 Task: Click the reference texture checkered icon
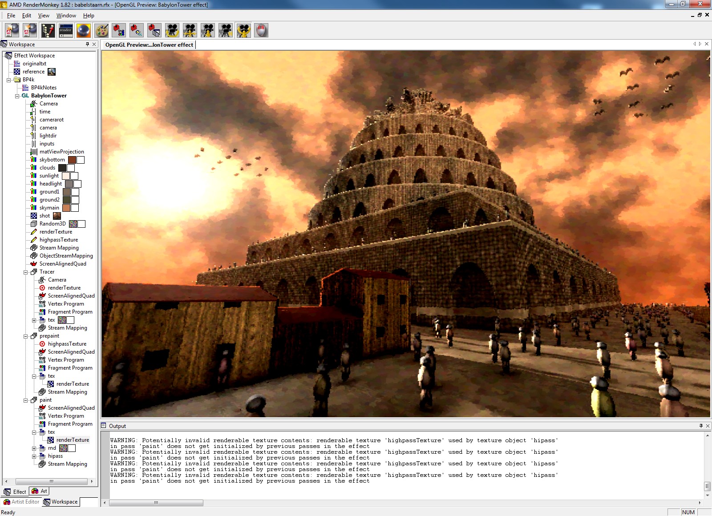[x=17, y=72]
